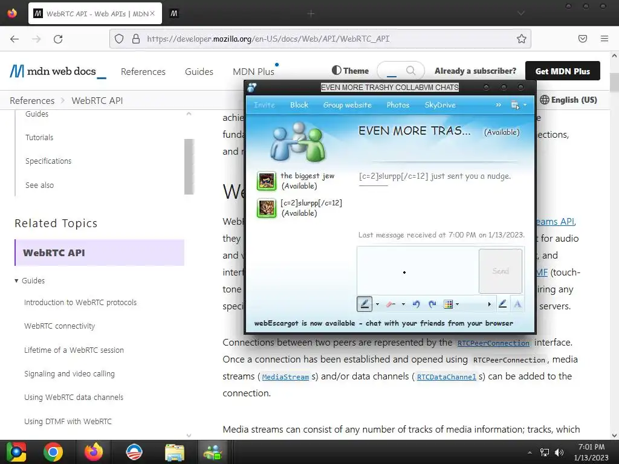Open the Guides menu on MDN
The height and width of the screenshot is (464, 619).
(199, 72)
